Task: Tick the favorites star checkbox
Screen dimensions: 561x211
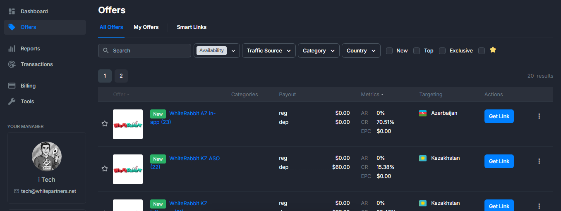Action: (x=482, y=50)
